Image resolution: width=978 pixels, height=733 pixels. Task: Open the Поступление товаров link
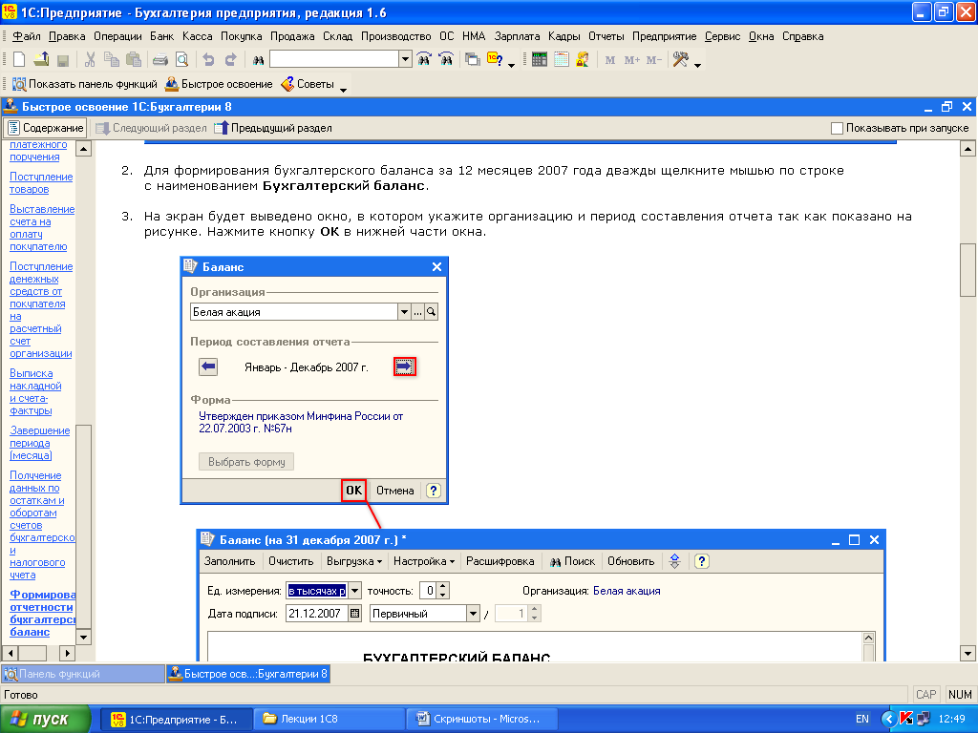pos(41,182)
